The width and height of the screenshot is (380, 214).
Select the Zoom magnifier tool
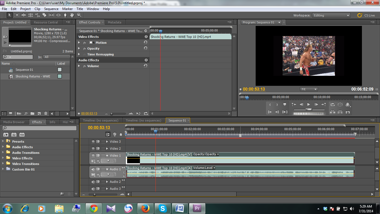[x=79, y=15]
